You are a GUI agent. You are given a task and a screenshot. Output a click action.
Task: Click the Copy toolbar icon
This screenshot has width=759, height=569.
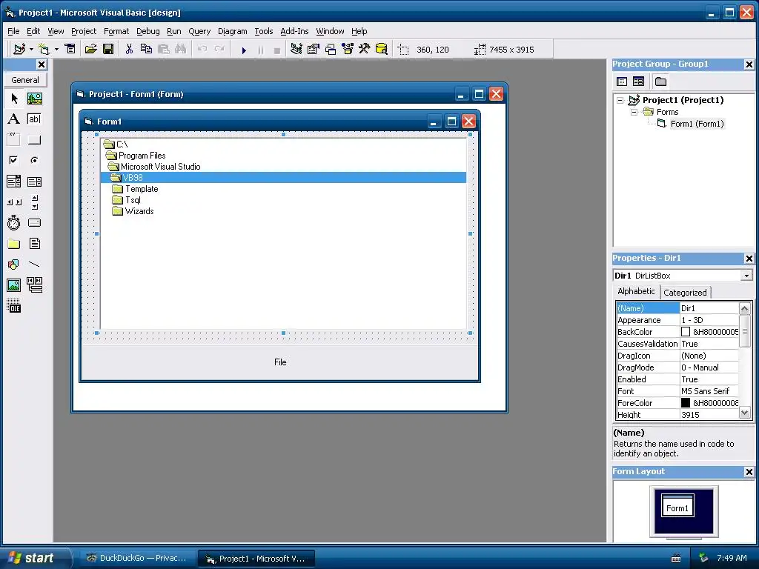[146, 50]
